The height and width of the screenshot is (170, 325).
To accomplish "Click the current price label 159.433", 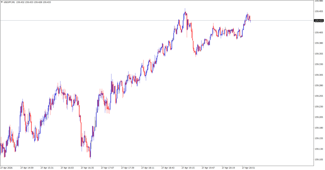I will [x=318, y=21].
